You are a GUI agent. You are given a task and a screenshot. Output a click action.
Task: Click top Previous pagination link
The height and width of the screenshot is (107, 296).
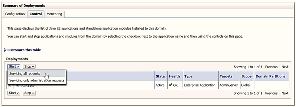(271, 67)
